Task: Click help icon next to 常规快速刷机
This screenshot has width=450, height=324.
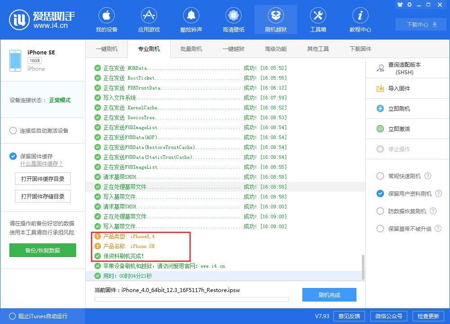Action: click(427, 176)
